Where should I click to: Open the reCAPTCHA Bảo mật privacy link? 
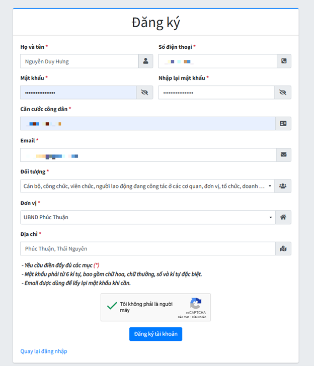[183, 317]
